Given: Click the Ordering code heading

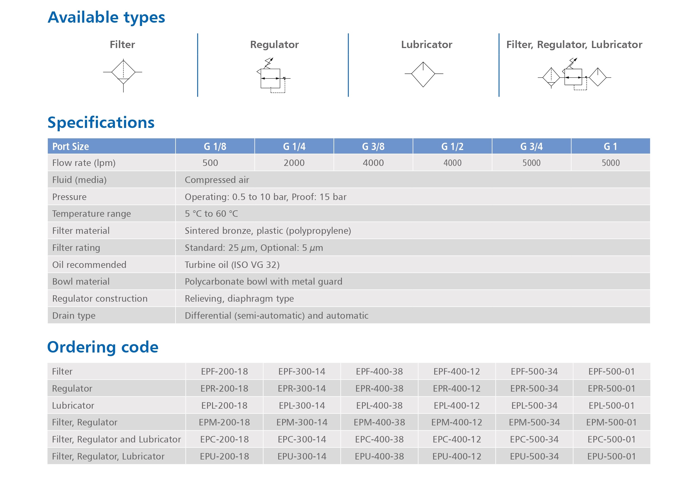Looking at the screenshot, I should pyautogui.click(x=103, y=347).
